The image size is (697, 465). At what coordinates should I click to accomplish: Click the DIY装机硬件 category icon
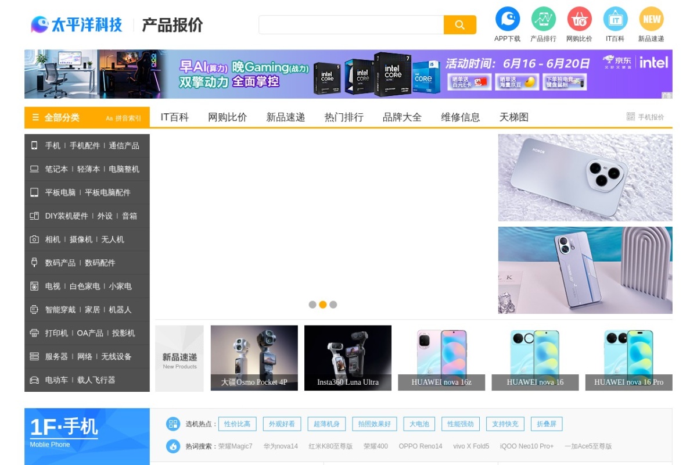[x=34, y=216]
